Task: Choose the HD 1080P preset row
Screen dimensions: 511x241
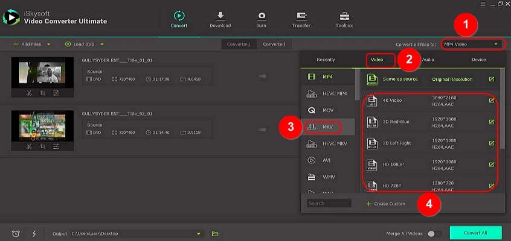Action: (431, 164)
